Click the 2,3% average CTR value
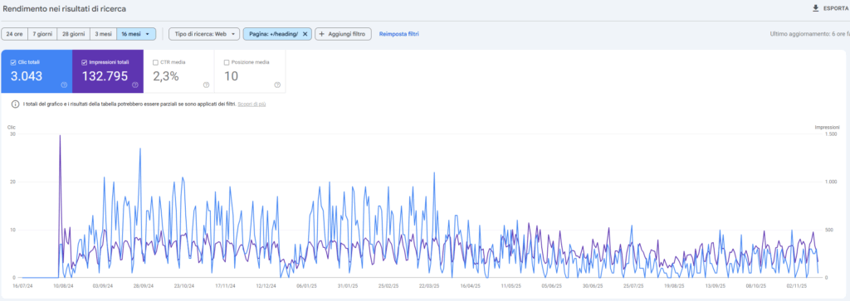Screen dimensions: 850x301 click(166, 76)
